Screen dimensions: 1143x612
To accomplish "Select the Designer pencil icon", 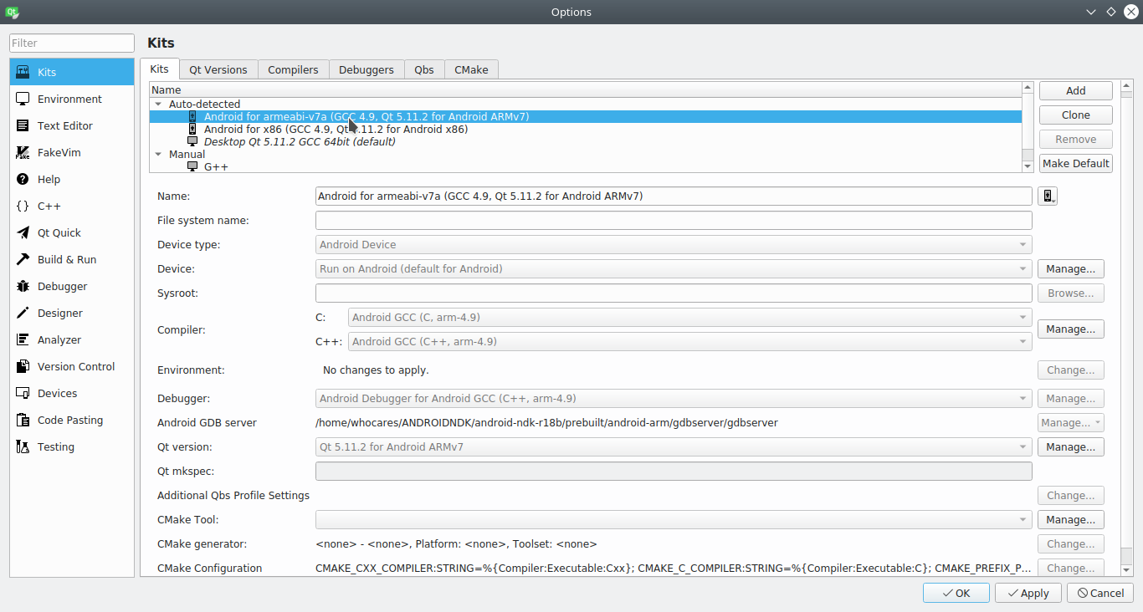I will coord(23,313).
